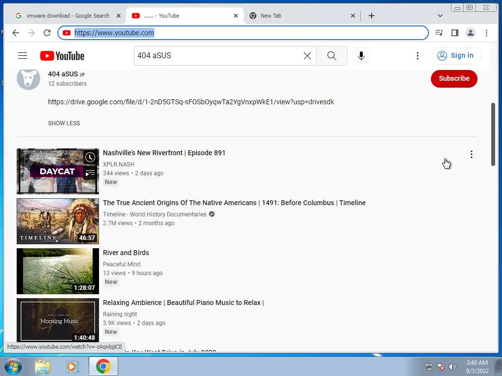Open action menu for Nashville's New Riverfront video
This screenshot has height=376, width=502.
[x=471, y=154]
